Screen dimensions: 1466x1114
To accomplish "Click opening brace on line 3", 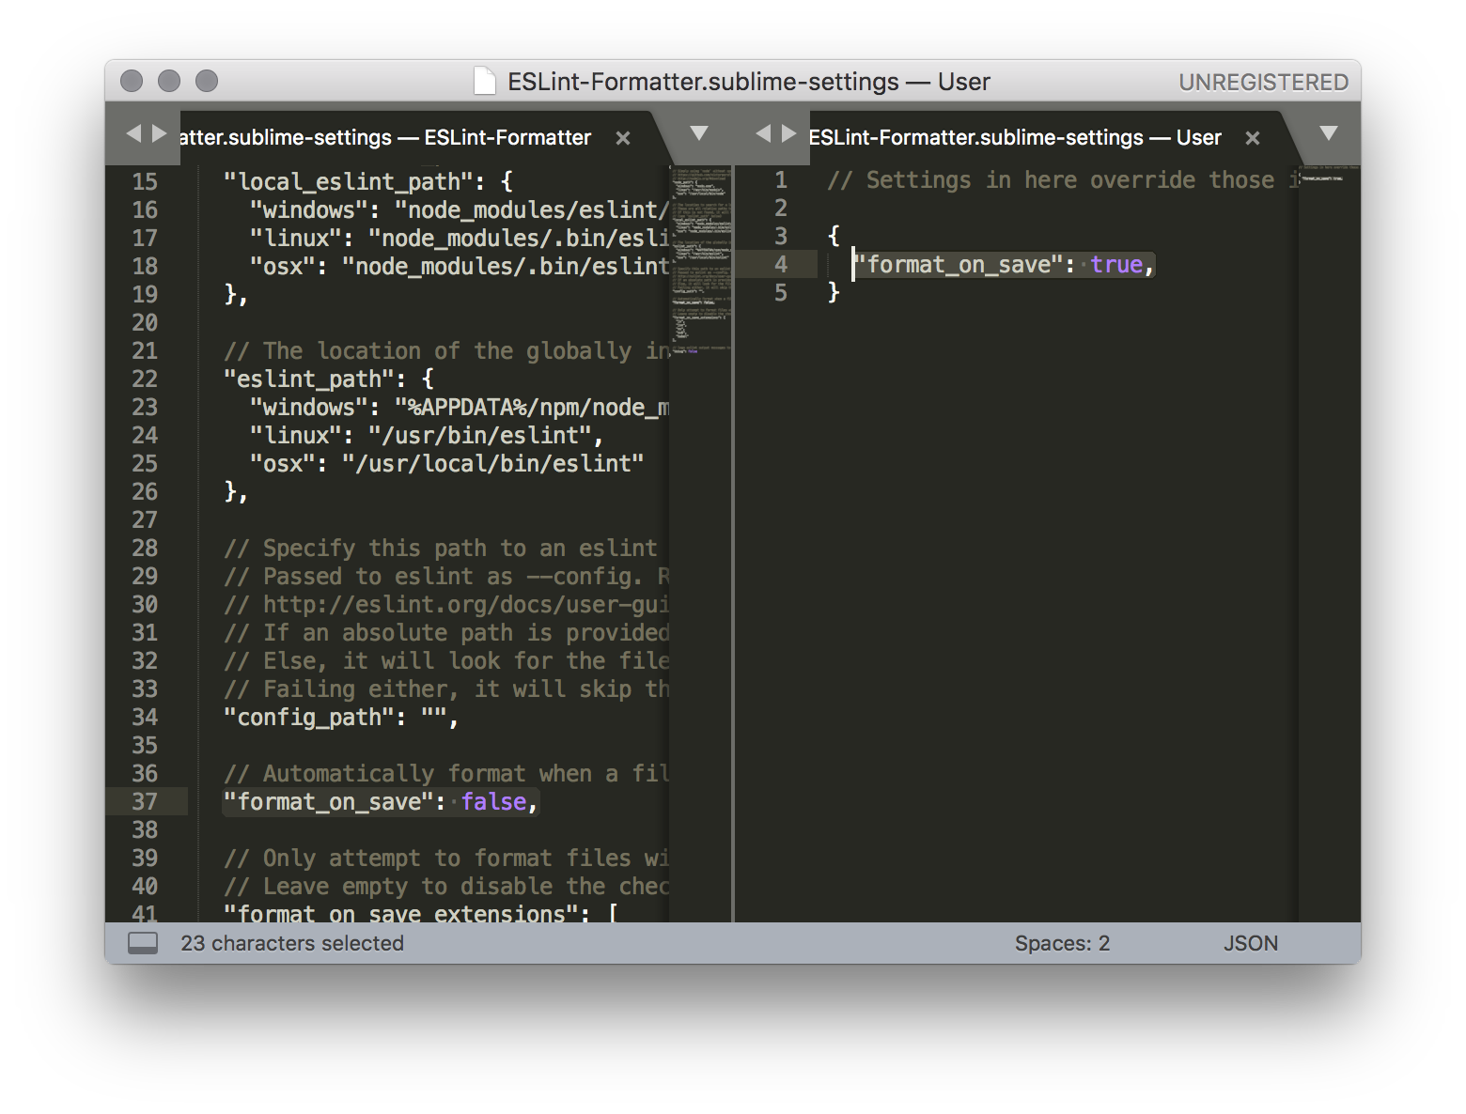I will coord(834,236).
